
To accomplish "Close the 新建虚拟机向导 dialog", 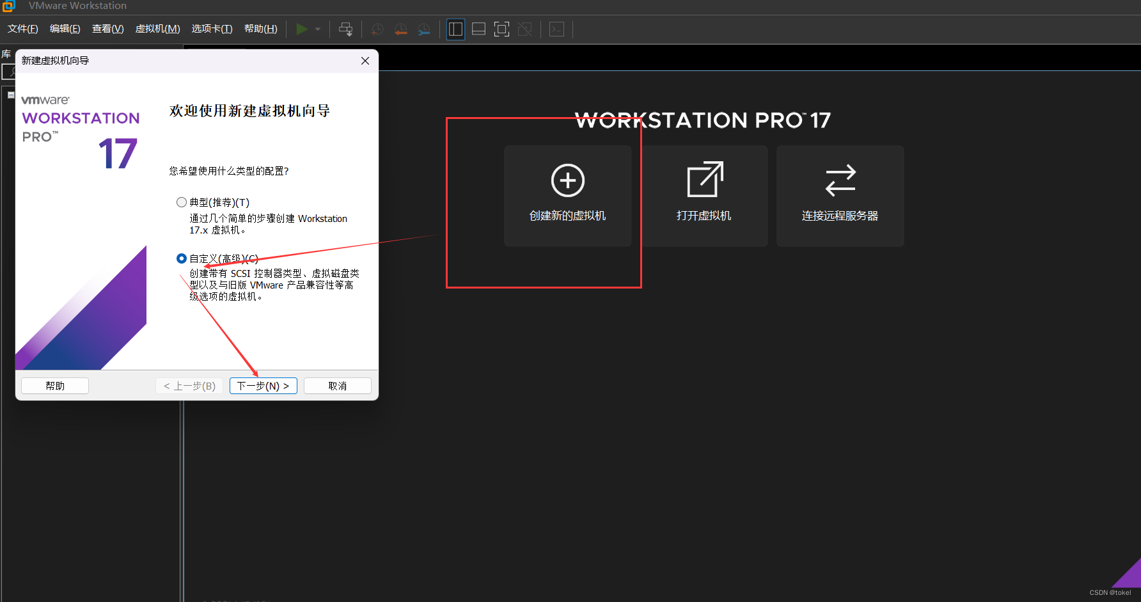I will (365, 61).
